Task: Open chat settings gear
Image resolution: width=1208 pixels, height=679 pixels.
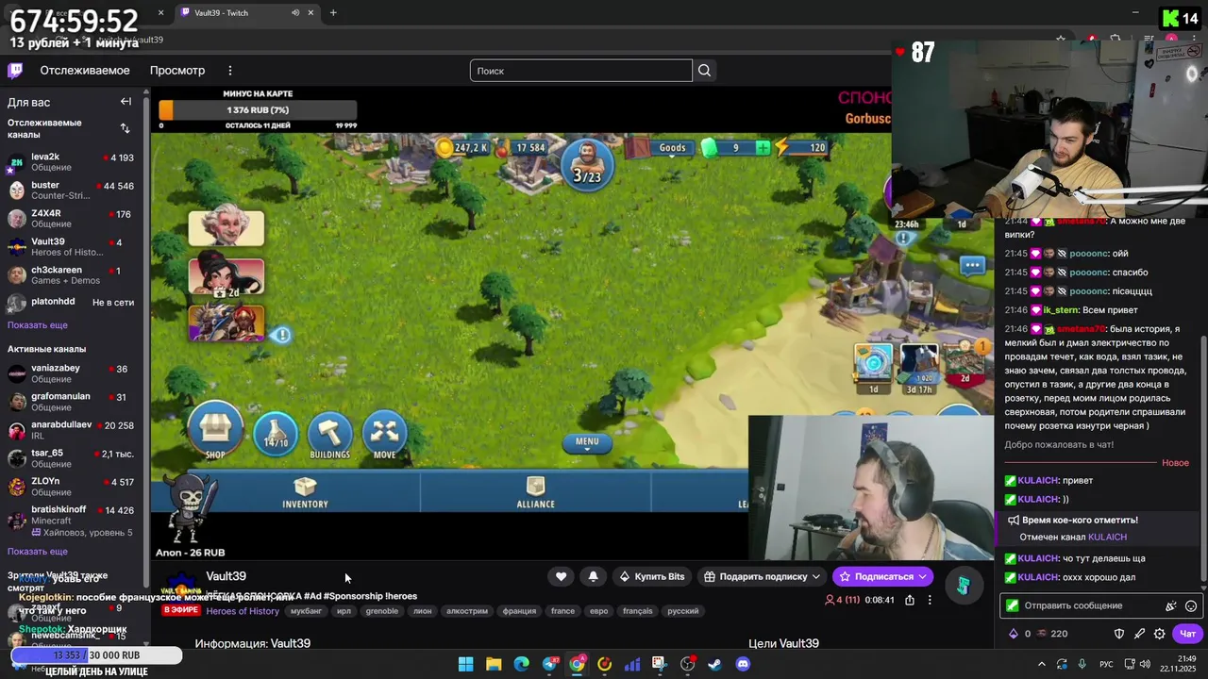Action: (1160, 634)
